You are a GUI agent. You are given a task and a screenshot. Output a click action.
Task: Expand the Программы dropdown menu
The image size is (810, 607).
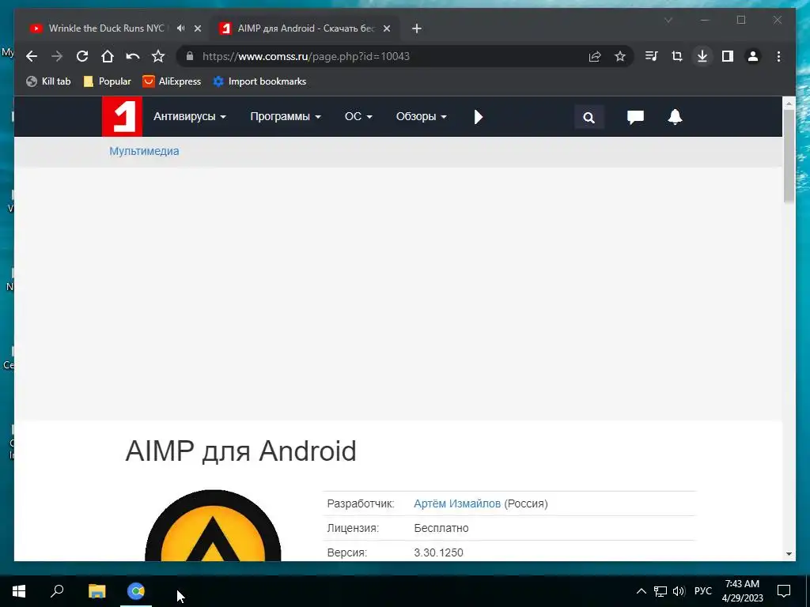coord(286,117)
